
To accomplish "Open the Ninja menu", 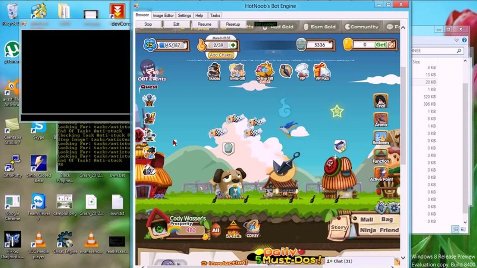I will (368, 230).
